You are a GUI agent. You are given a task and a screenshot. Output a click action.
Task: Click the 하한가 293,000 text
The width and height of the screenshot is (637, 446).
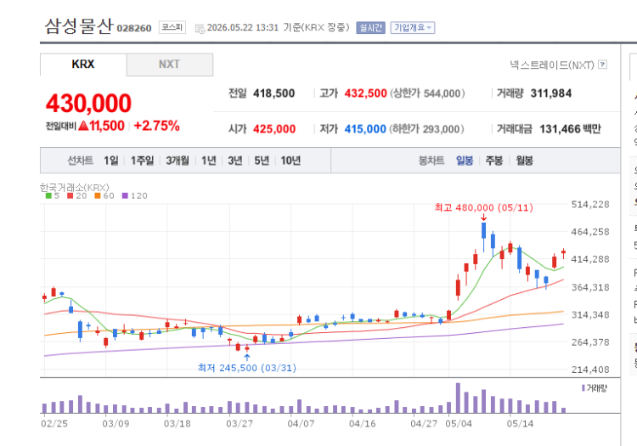click(426, 129)
